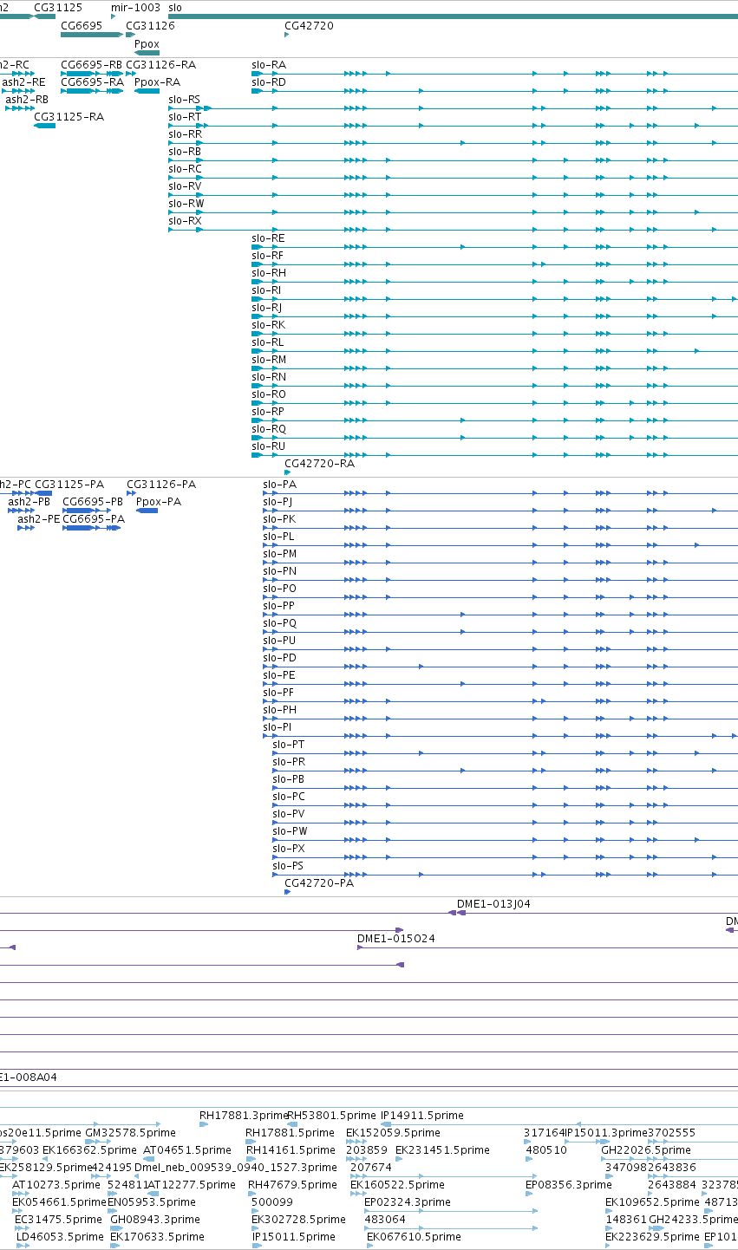Select protein slo-PL
This screenshot has height=1250, width=738.
tap(278, 537)
